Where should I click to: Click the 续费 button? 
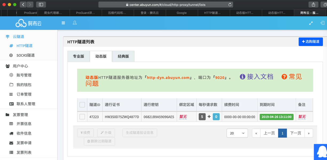click(x=85, y=133)
